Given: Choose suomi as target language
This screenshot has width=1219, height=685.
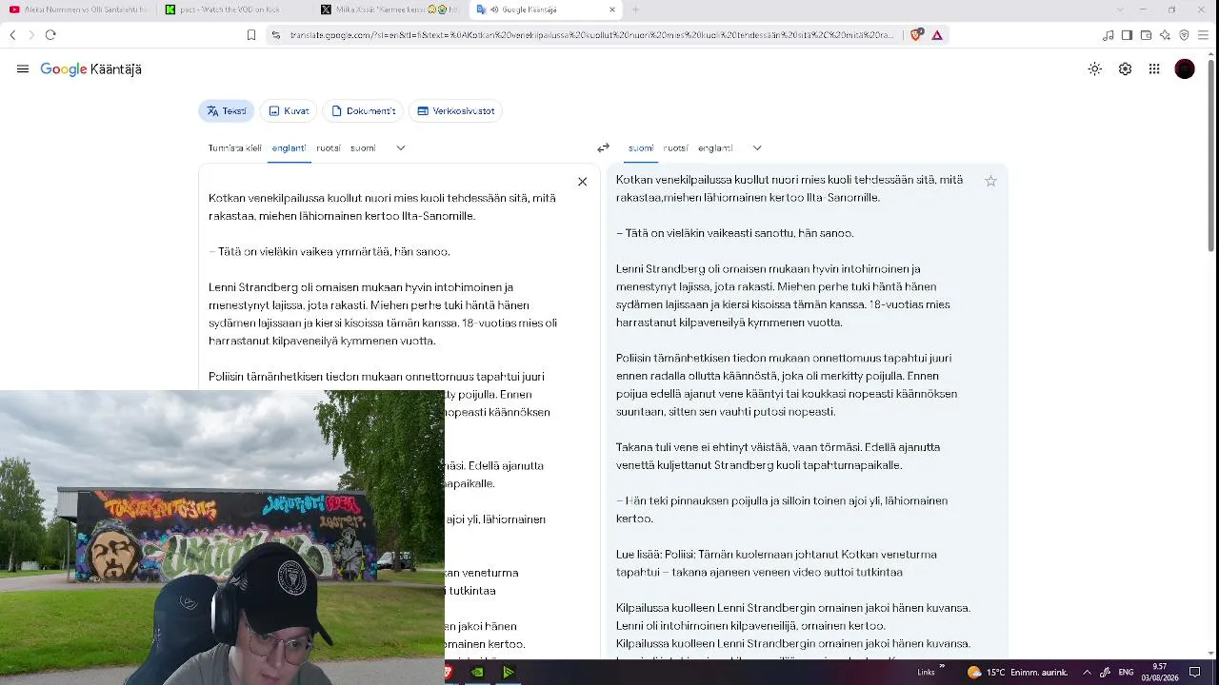Looking at the screenshot, I should 641,148.
